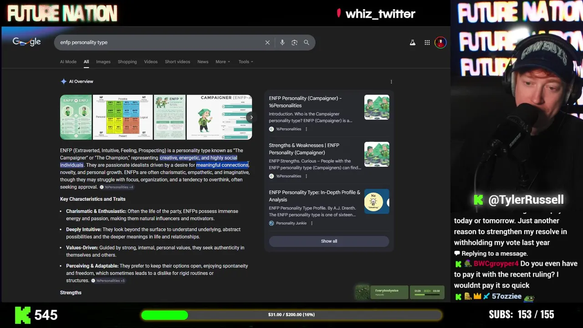Open thumbnail beside Strengths & Weaknesses result
This screenshot has height=328, width=583.
[377, 154]
